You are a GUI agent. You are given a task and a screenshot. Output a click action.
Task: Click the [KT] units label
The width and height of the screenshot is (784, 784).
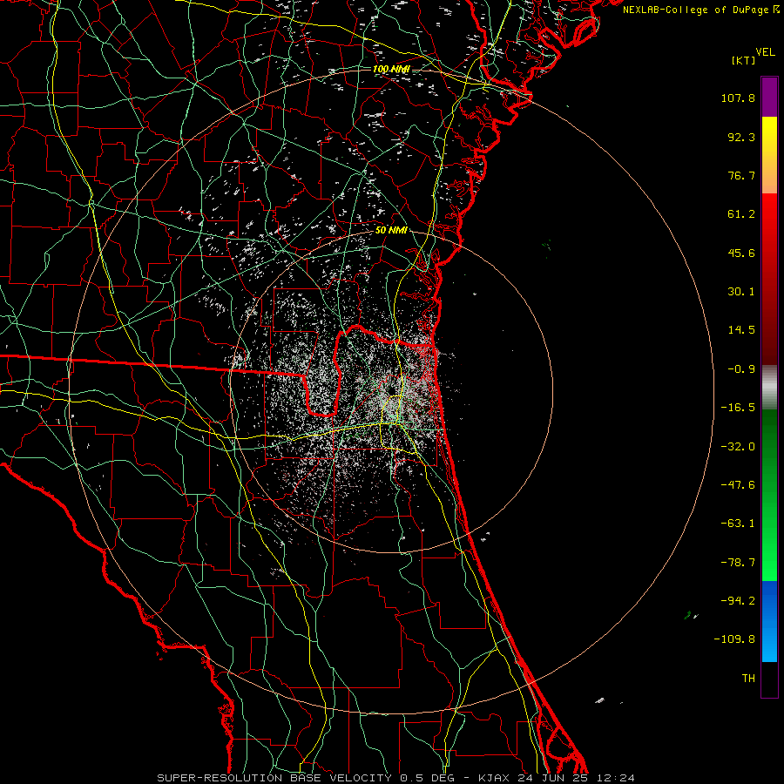(x=744, y=60)
